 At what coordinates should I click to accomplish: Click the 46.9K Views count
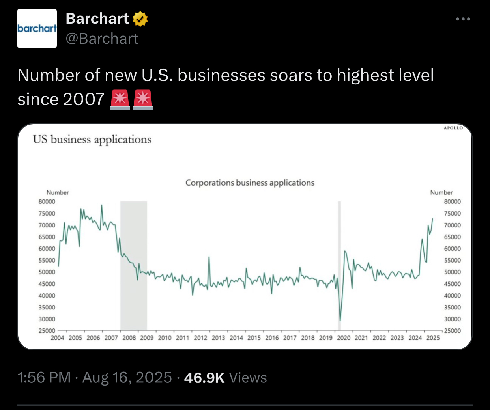(x=225, y=378)
